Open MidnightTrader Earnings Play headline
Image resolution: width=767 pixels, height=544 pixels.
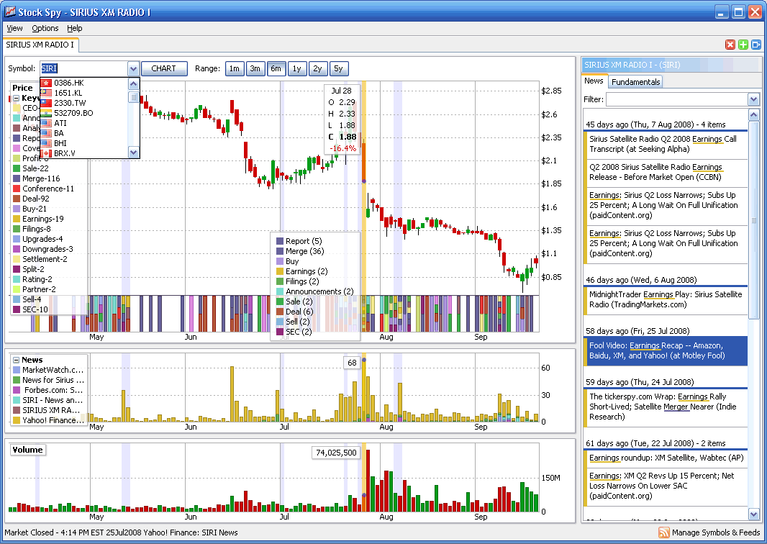click(666, 299)
